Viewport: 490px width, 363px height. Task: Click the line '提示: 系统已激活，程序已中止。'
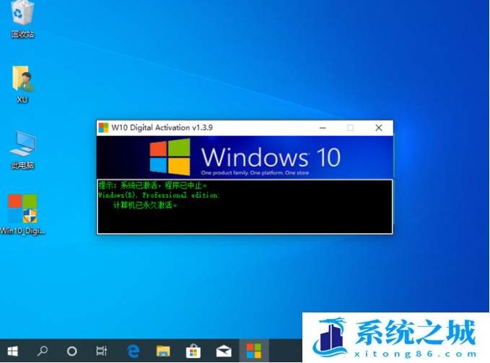click(x=152, y=185)
